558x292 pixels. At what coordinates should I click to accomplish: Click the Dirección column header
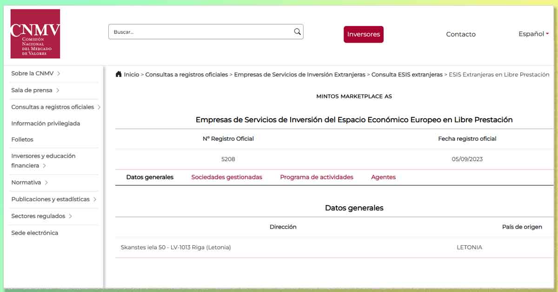[283, 227]
